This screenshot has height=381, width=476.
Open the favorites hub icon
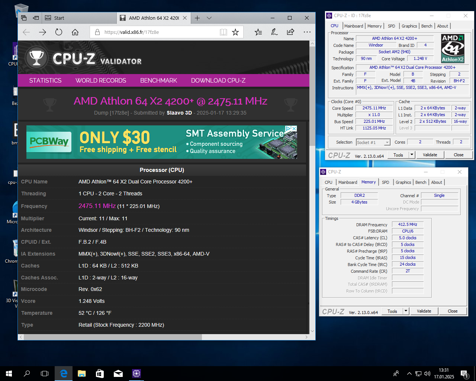258,32
